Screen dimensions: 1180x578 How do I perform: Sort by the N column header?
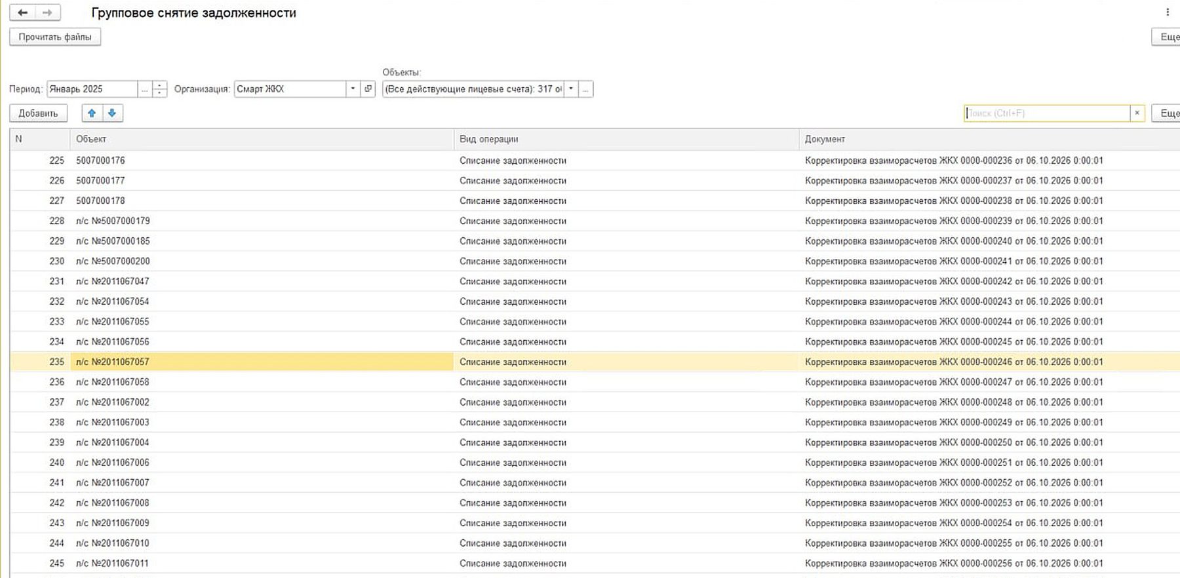40,139
